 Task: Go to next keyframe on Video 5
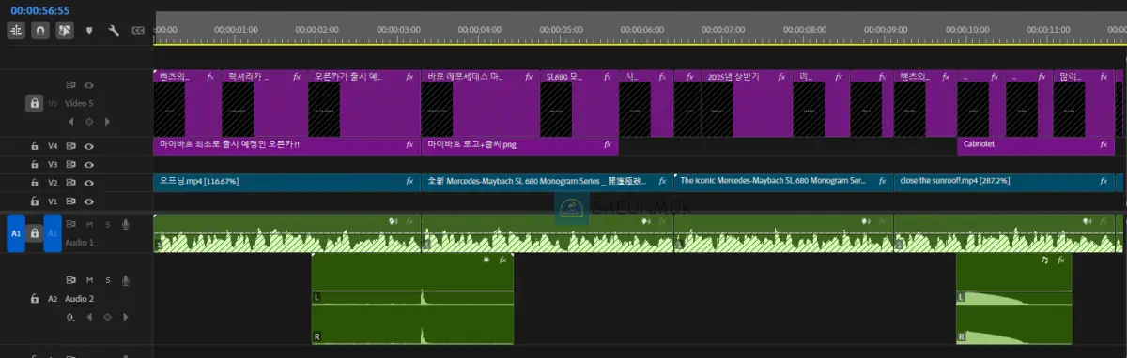pos(106,121)
